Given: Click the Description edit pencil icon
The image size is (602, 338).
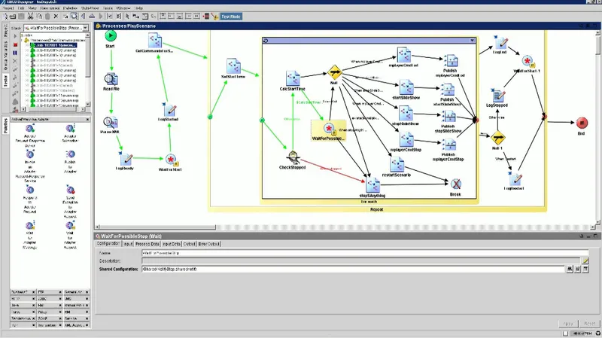Looking at the screenshot, I should (585, 260).
